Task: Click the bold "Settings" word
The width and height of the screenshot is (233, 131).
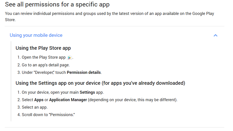Action: (87, 92)
